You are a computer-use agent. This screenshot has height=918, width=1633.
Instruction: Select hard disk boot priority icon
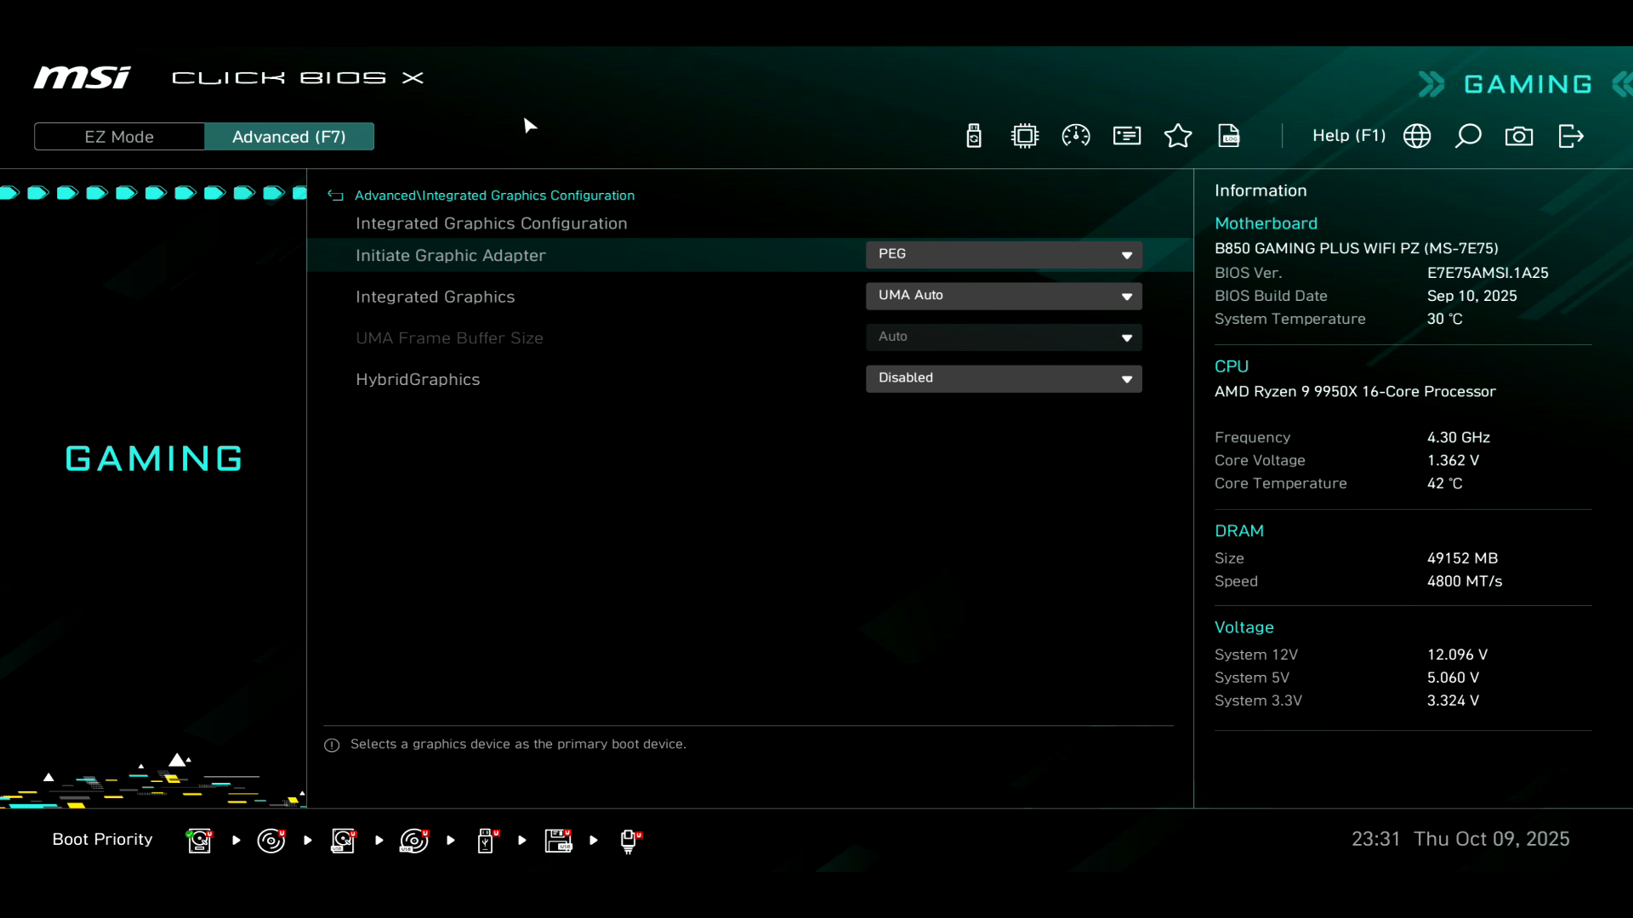click(x=199, y=841)
